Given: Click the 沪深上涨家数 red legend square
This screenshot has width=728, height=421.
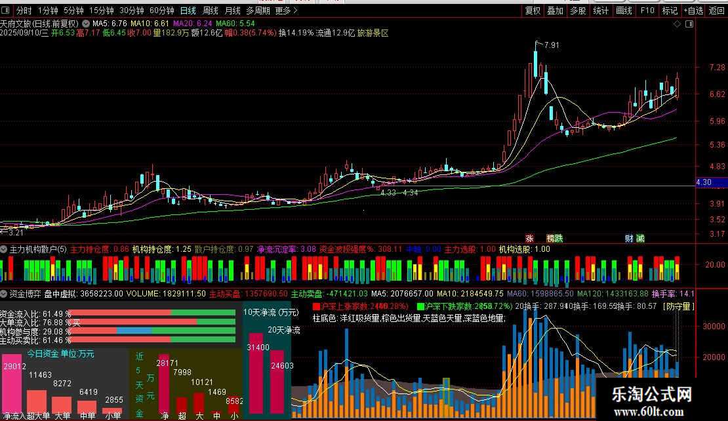Looking at the screenshot, I should tap(316, 306).
